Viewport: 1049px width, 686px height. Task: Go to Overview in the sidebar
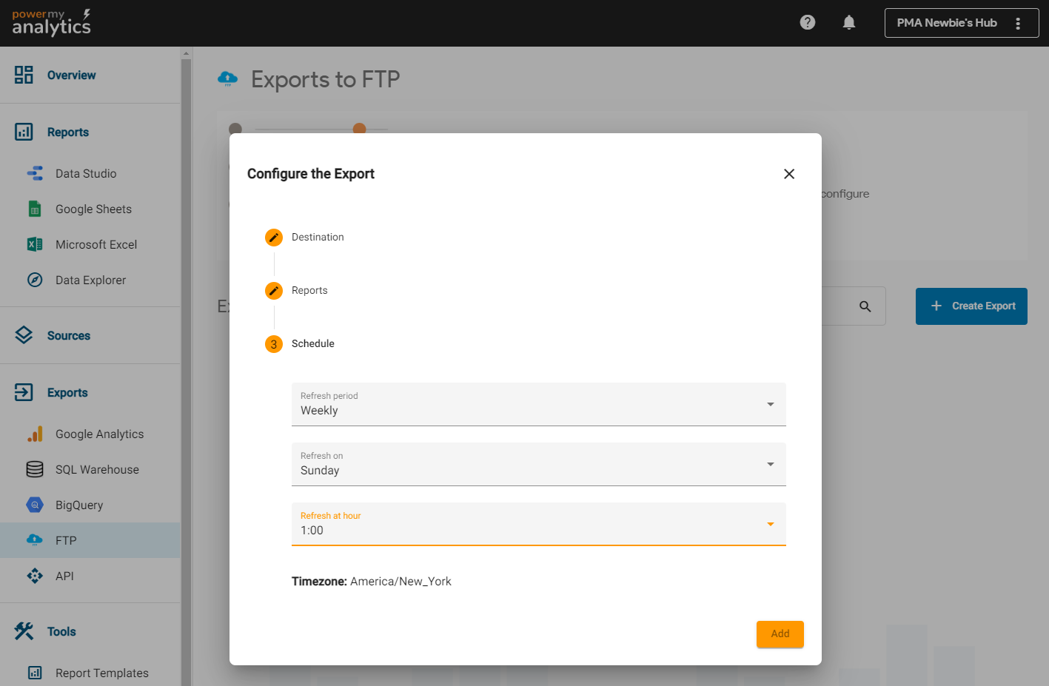click(71, 75)
